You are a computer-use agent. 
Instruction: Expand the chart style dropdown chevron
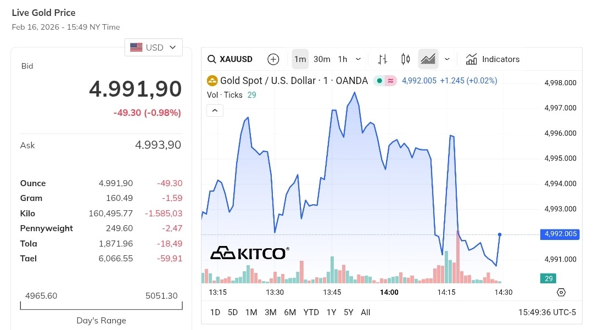click(x=447, y=59)
